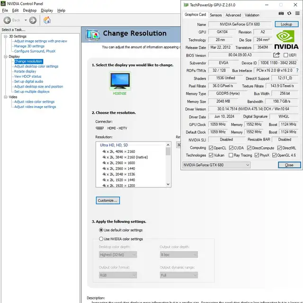Toggle the OpenCL checkbox
Screen dimensions: 303x303
point(211,148)
